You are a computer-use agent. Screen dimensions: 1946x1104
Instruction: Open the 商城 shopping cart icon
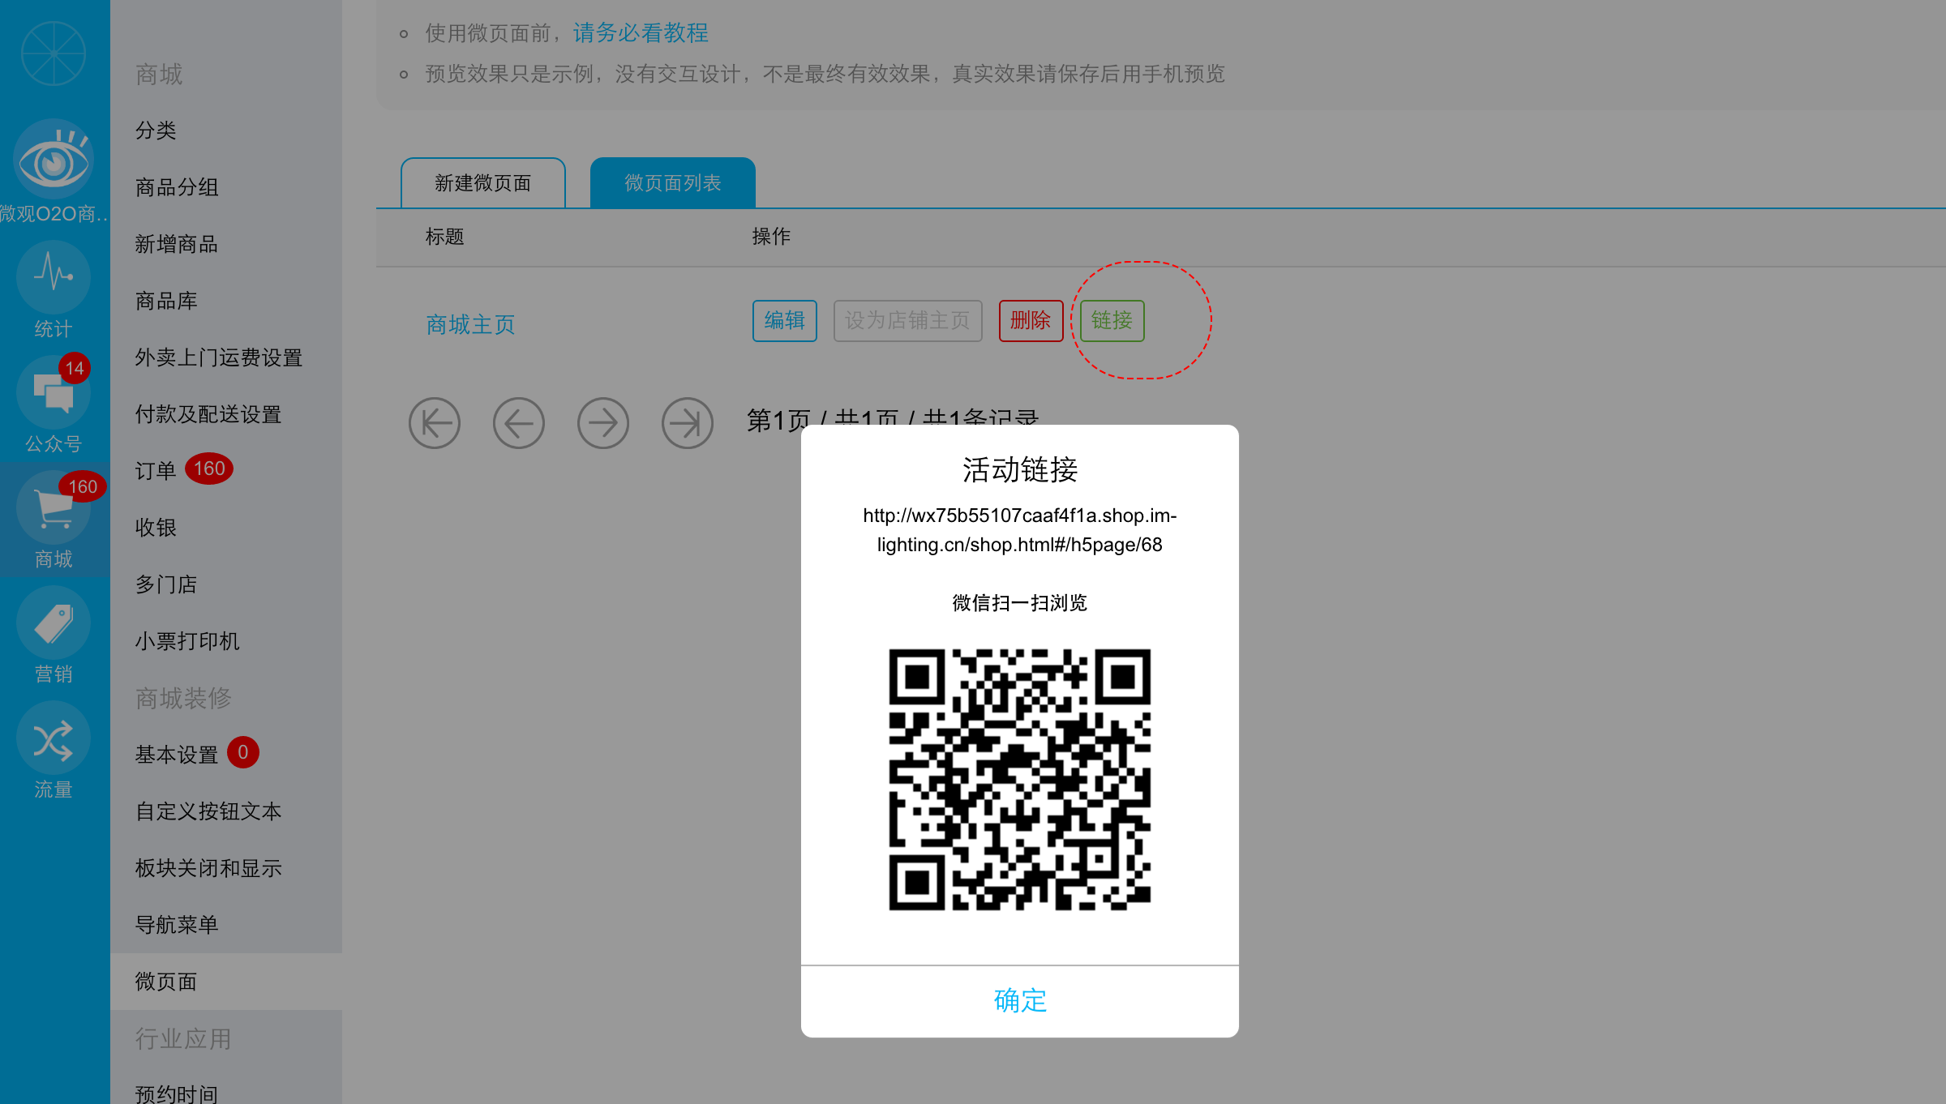click(x=54, y=507)
